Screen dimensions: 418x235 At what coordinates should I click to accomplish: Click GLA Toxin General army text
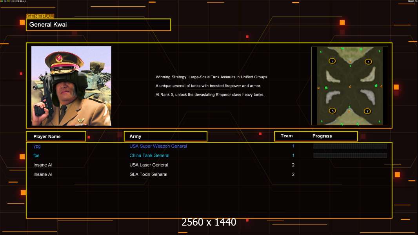(148, 174)
